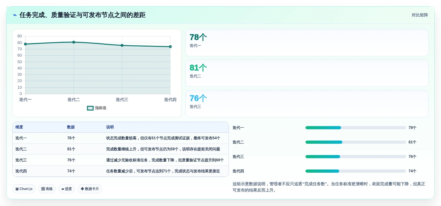The image size is (441, 206).
Task: Click the summary paragraph starting 这组示意数据说明
Action: [329, 187]
